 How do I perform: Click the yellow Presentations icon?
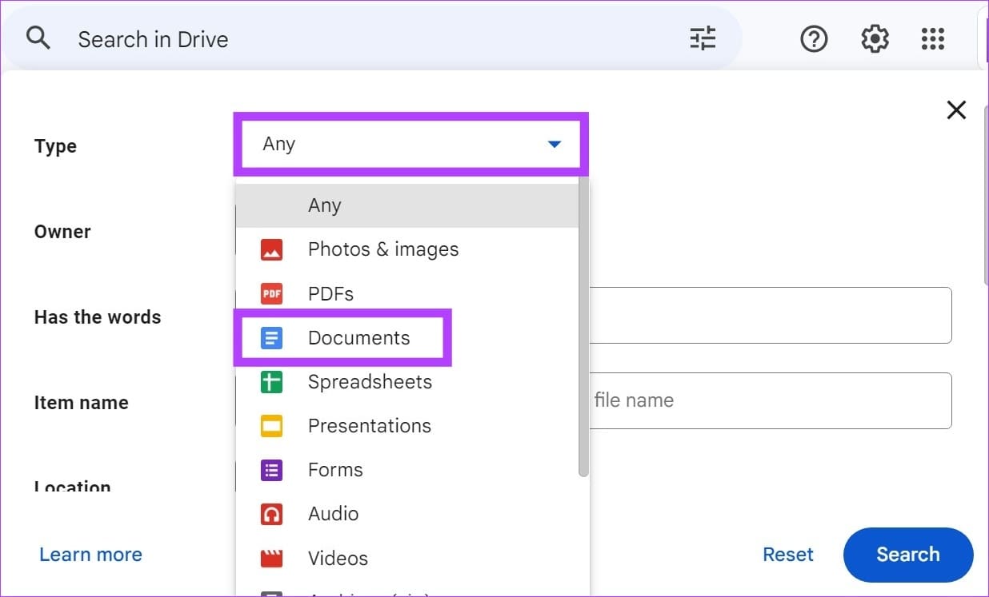[x=272, y=426]
